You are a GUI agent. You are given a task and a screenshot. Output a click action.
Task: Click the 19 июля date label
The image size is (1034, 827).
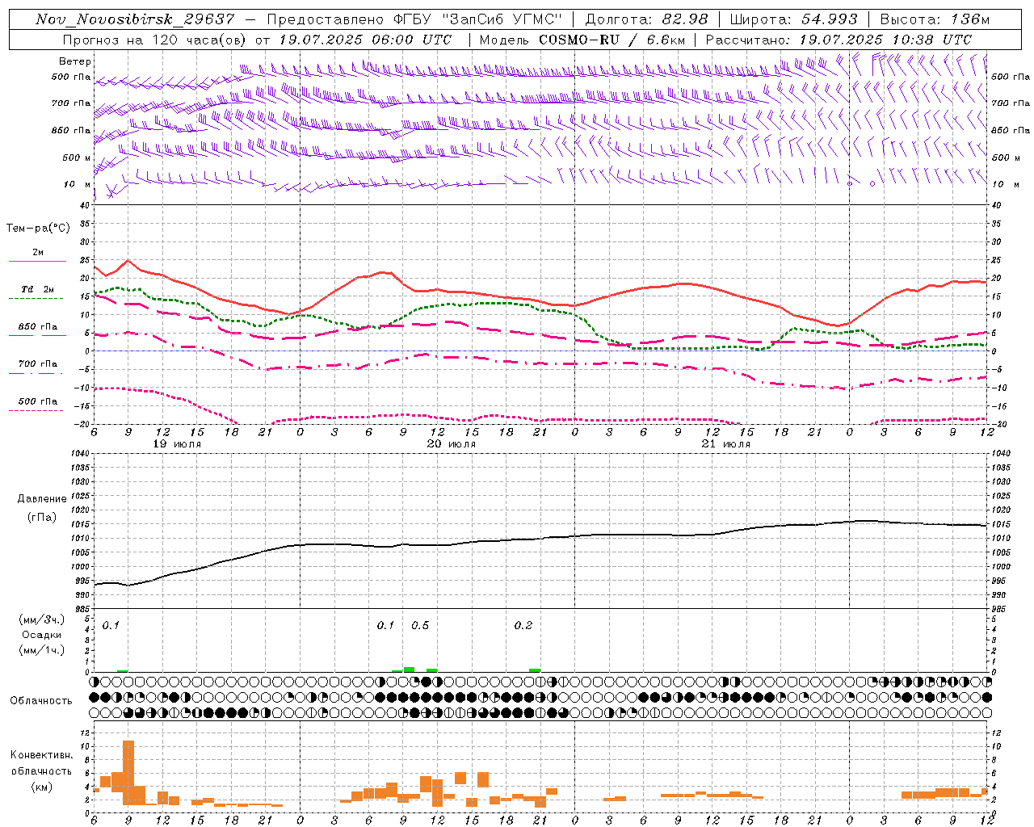(x=177, y=444)
